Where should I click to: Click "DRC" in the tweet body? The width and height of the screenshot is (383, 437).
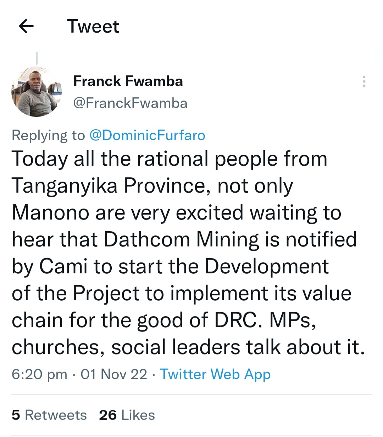235,320
